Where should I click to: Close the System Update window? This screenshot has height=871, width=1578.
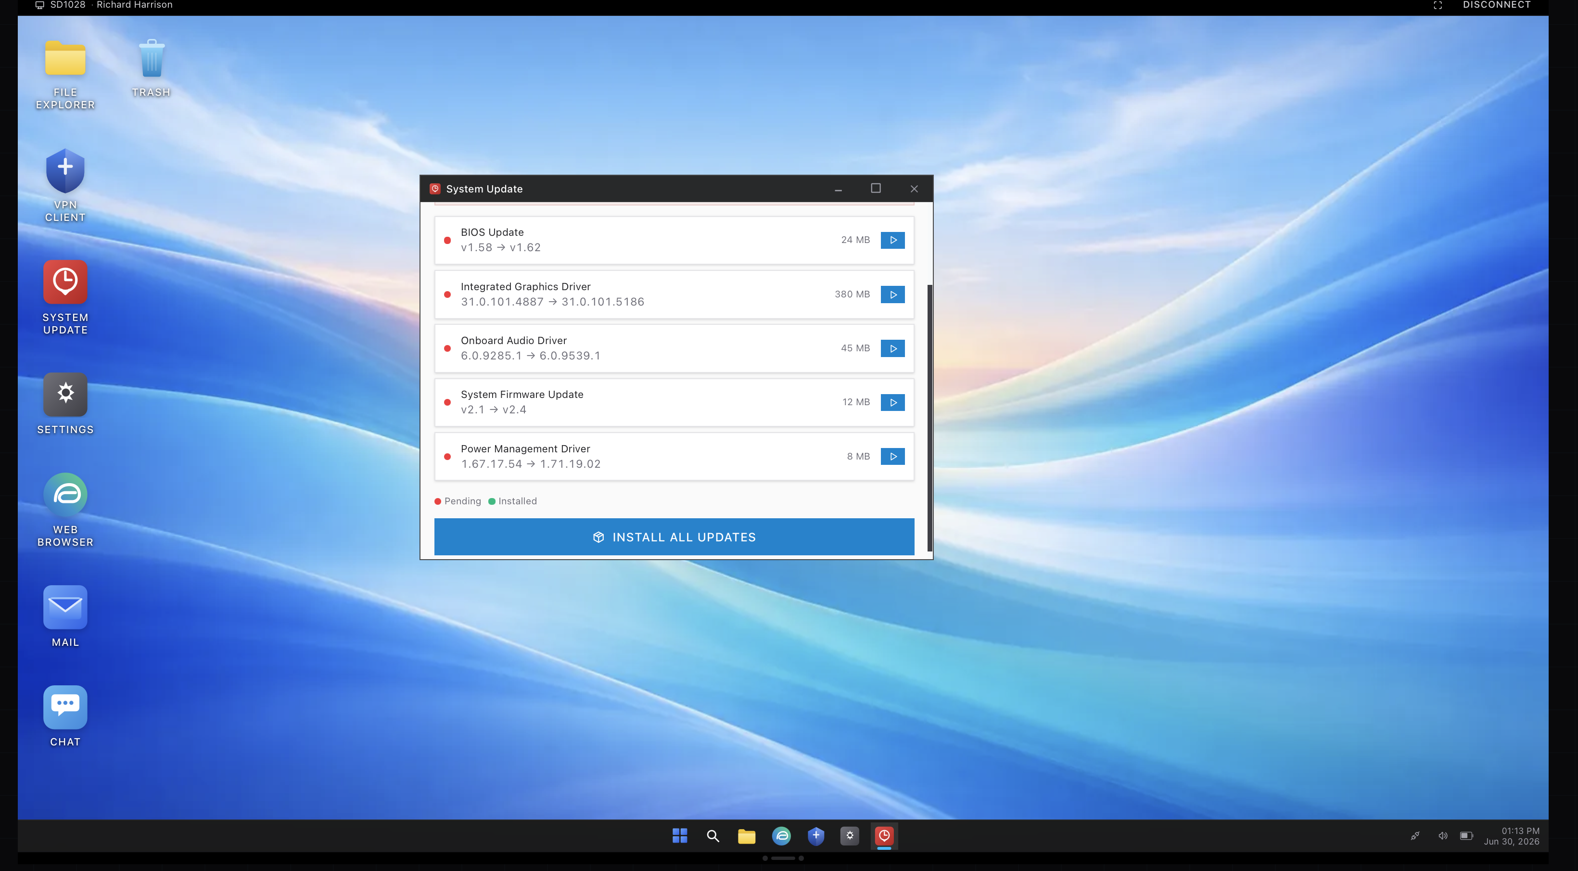pyautogui.click(x=913, y=189)
